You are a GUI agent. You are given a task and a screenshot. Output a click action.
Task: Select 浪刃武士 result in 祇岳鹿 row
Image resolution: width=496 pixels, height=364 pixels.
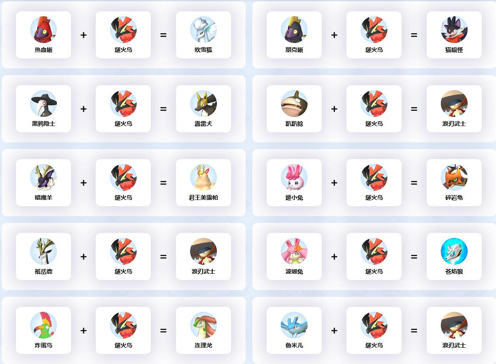pyautogui.click(x=203, y=252)
